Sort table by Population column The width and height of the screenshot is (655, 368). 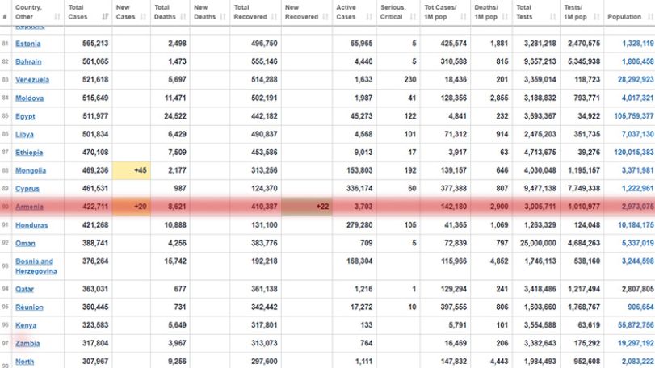tap(629, 13)
